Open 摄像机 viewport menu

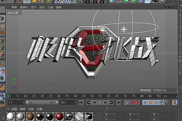[x=24, y=7]
